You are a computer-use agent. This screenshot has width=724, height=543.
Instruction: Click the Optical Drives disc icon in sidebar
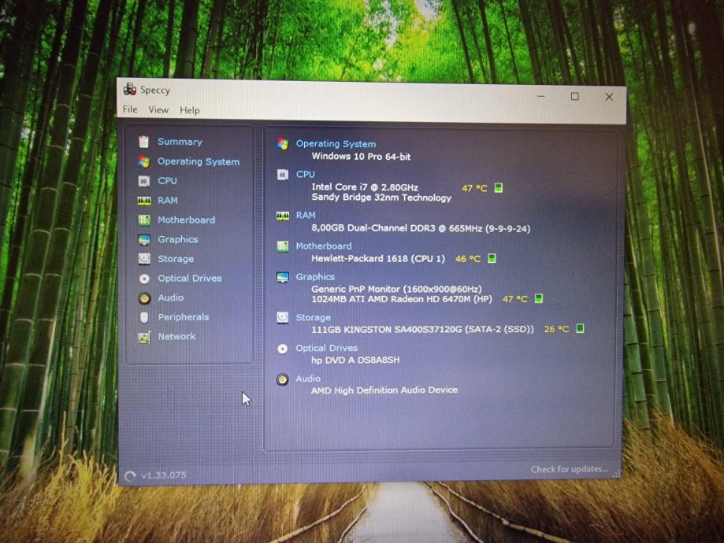(143, 279)
